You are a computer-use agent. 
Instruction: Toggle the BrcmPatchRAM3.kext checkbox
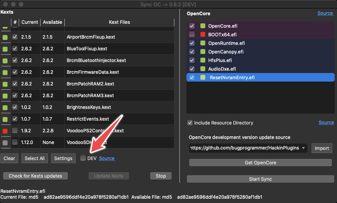[15, 95]
